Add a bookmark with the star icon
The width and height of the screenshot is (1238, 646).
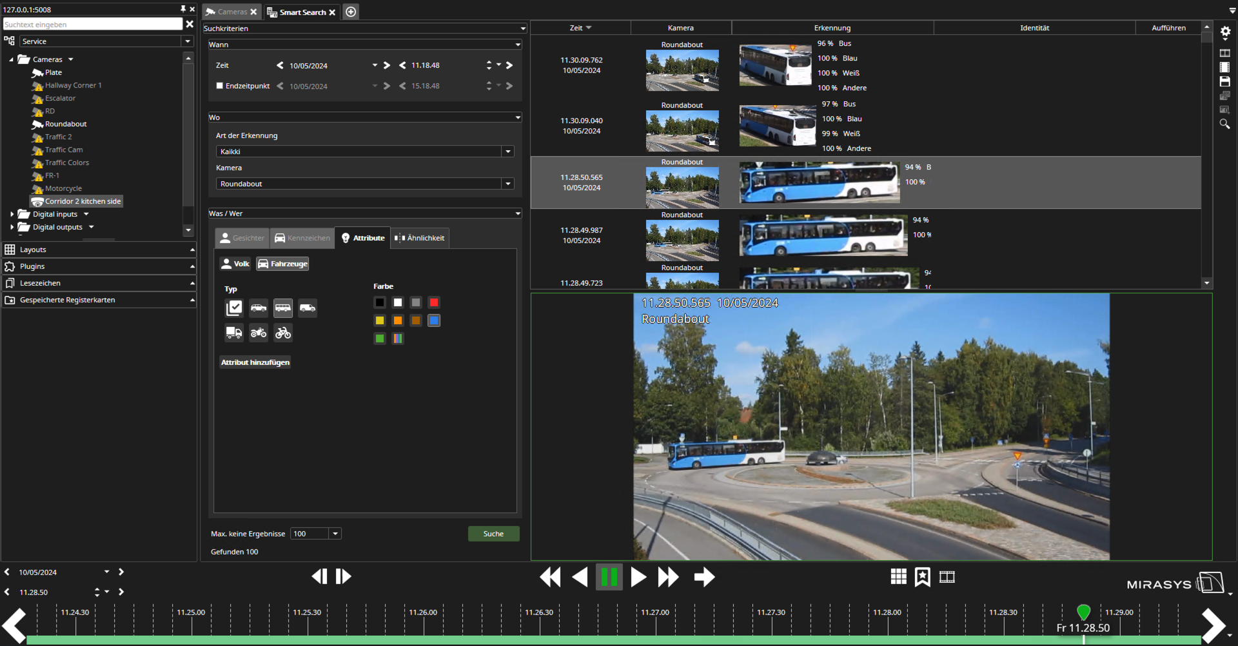pyautogui.click(x=923, y=577)
